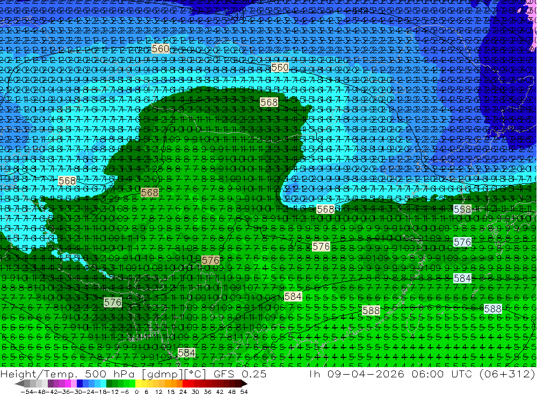Click the legend value '-36'
This screenshot has width=537, height=394.
64,392
